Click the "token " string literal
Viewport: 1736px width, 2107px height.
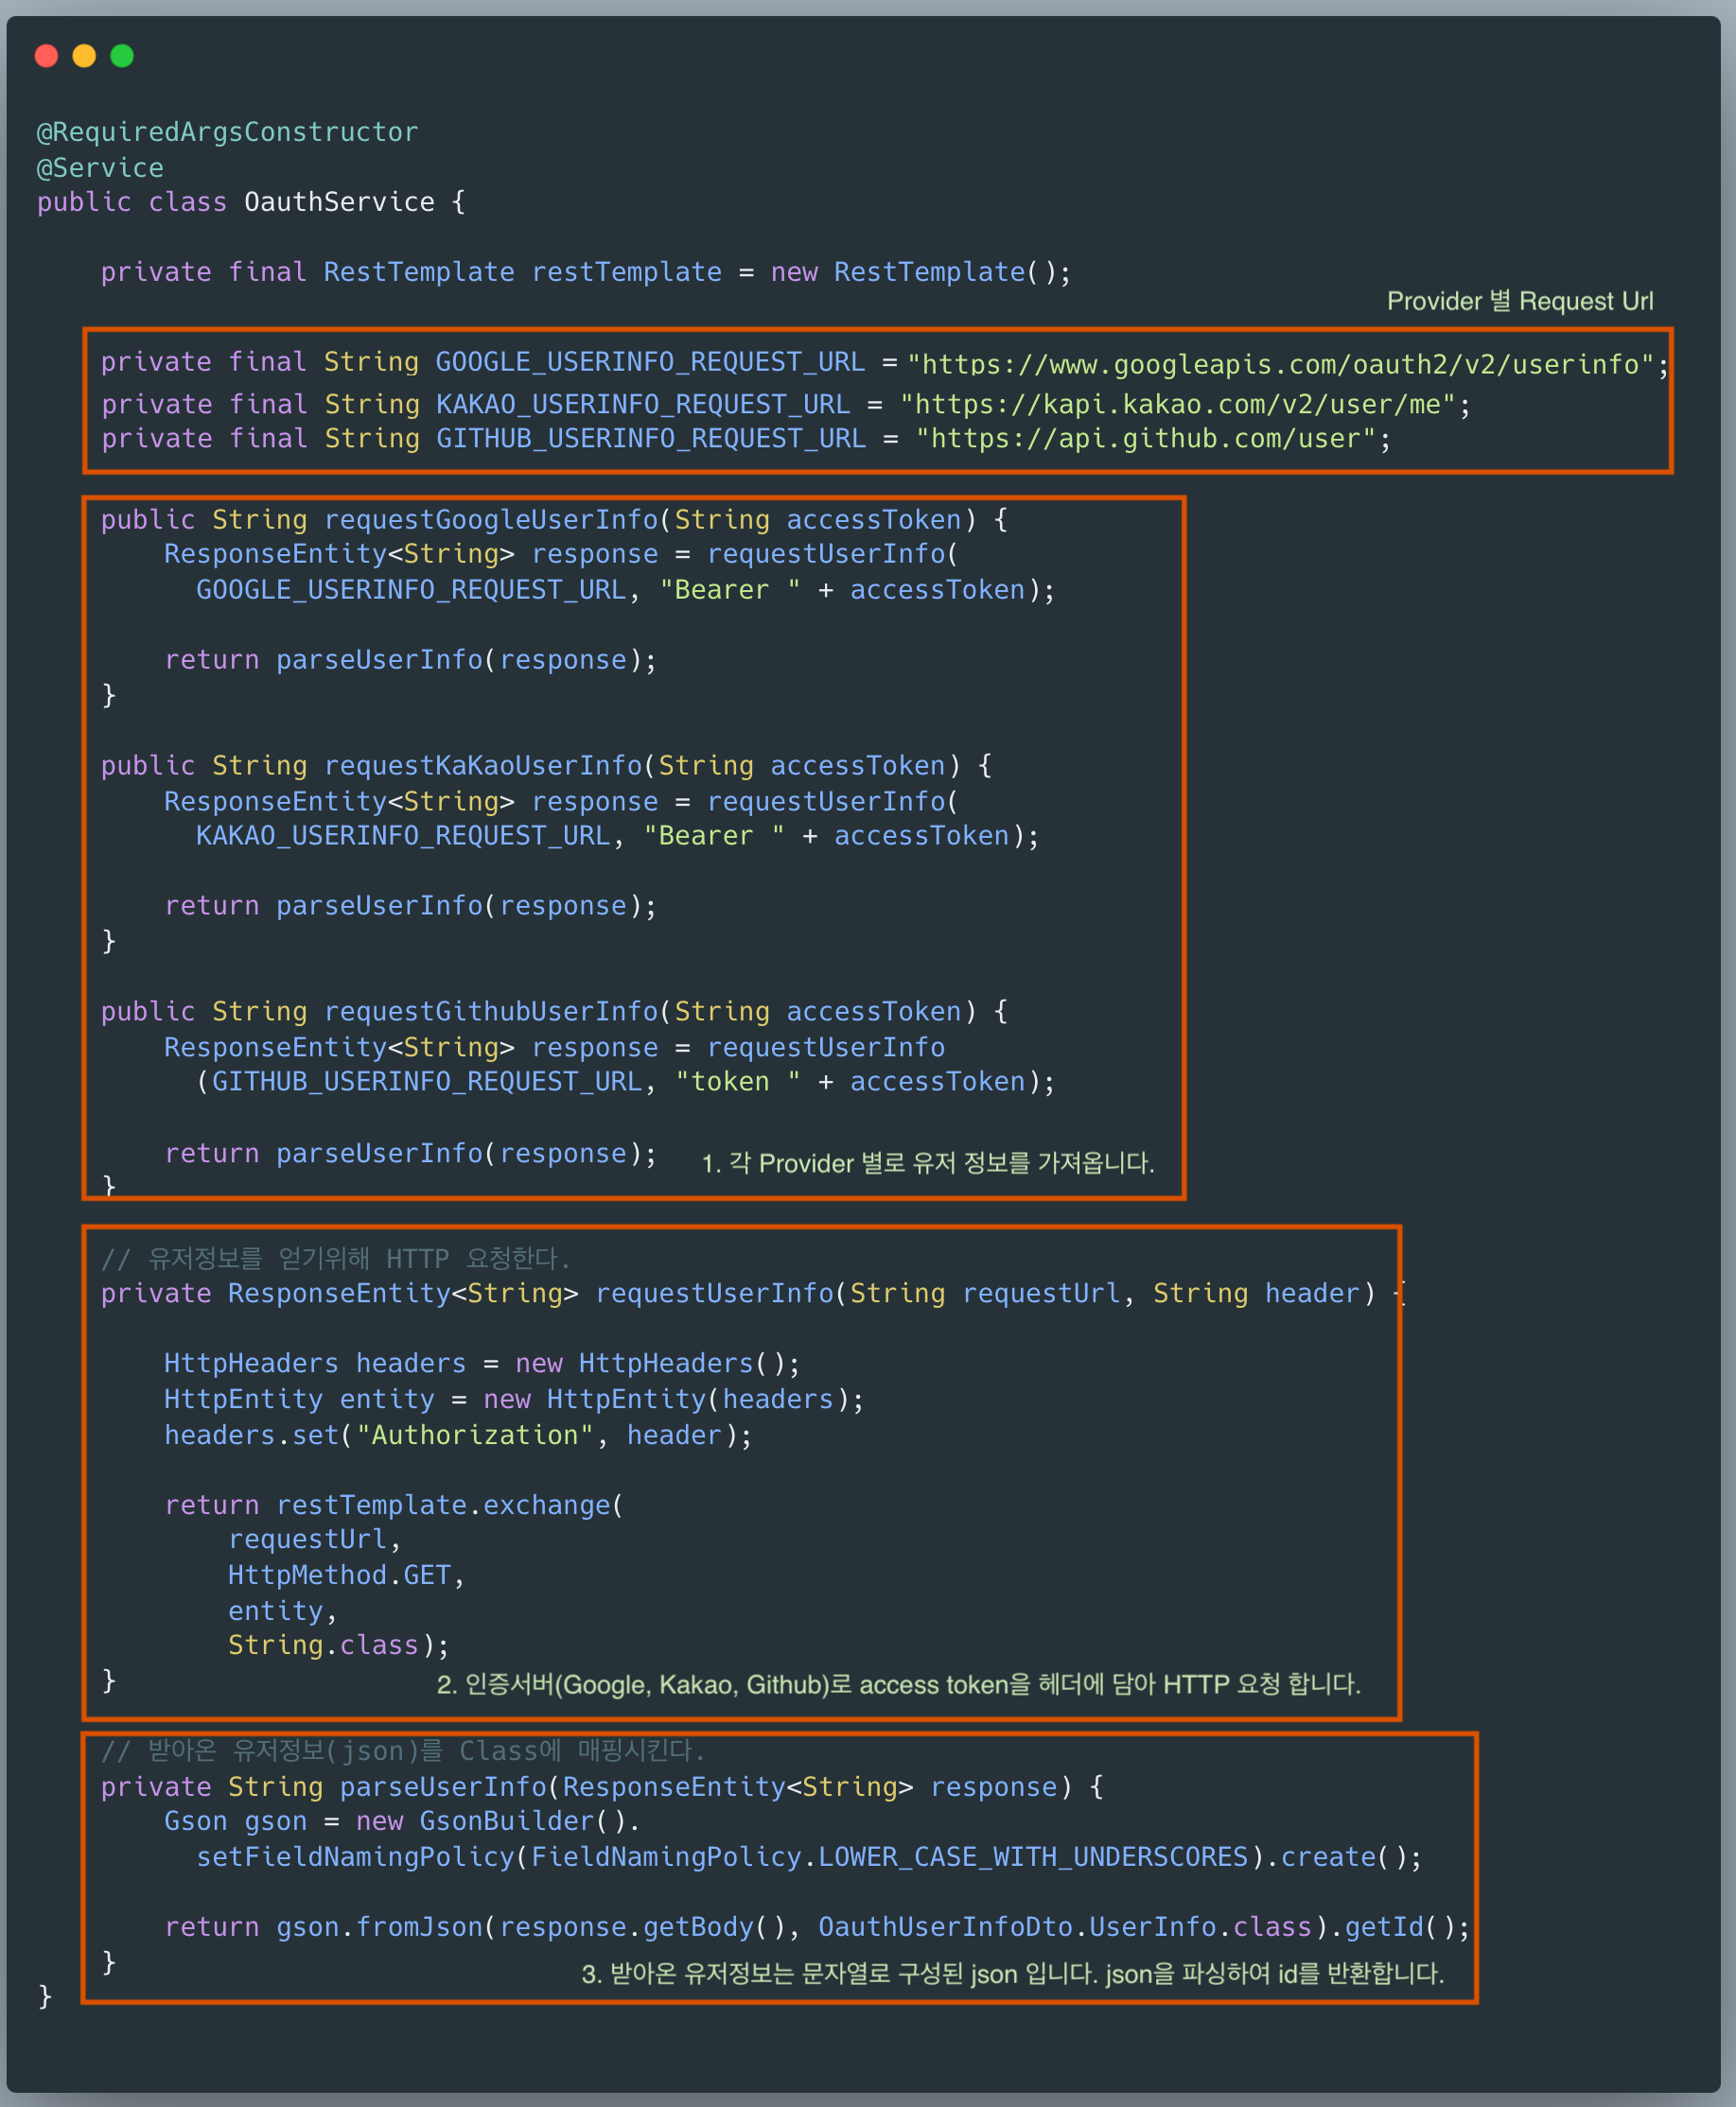(x=738, y=1082)
